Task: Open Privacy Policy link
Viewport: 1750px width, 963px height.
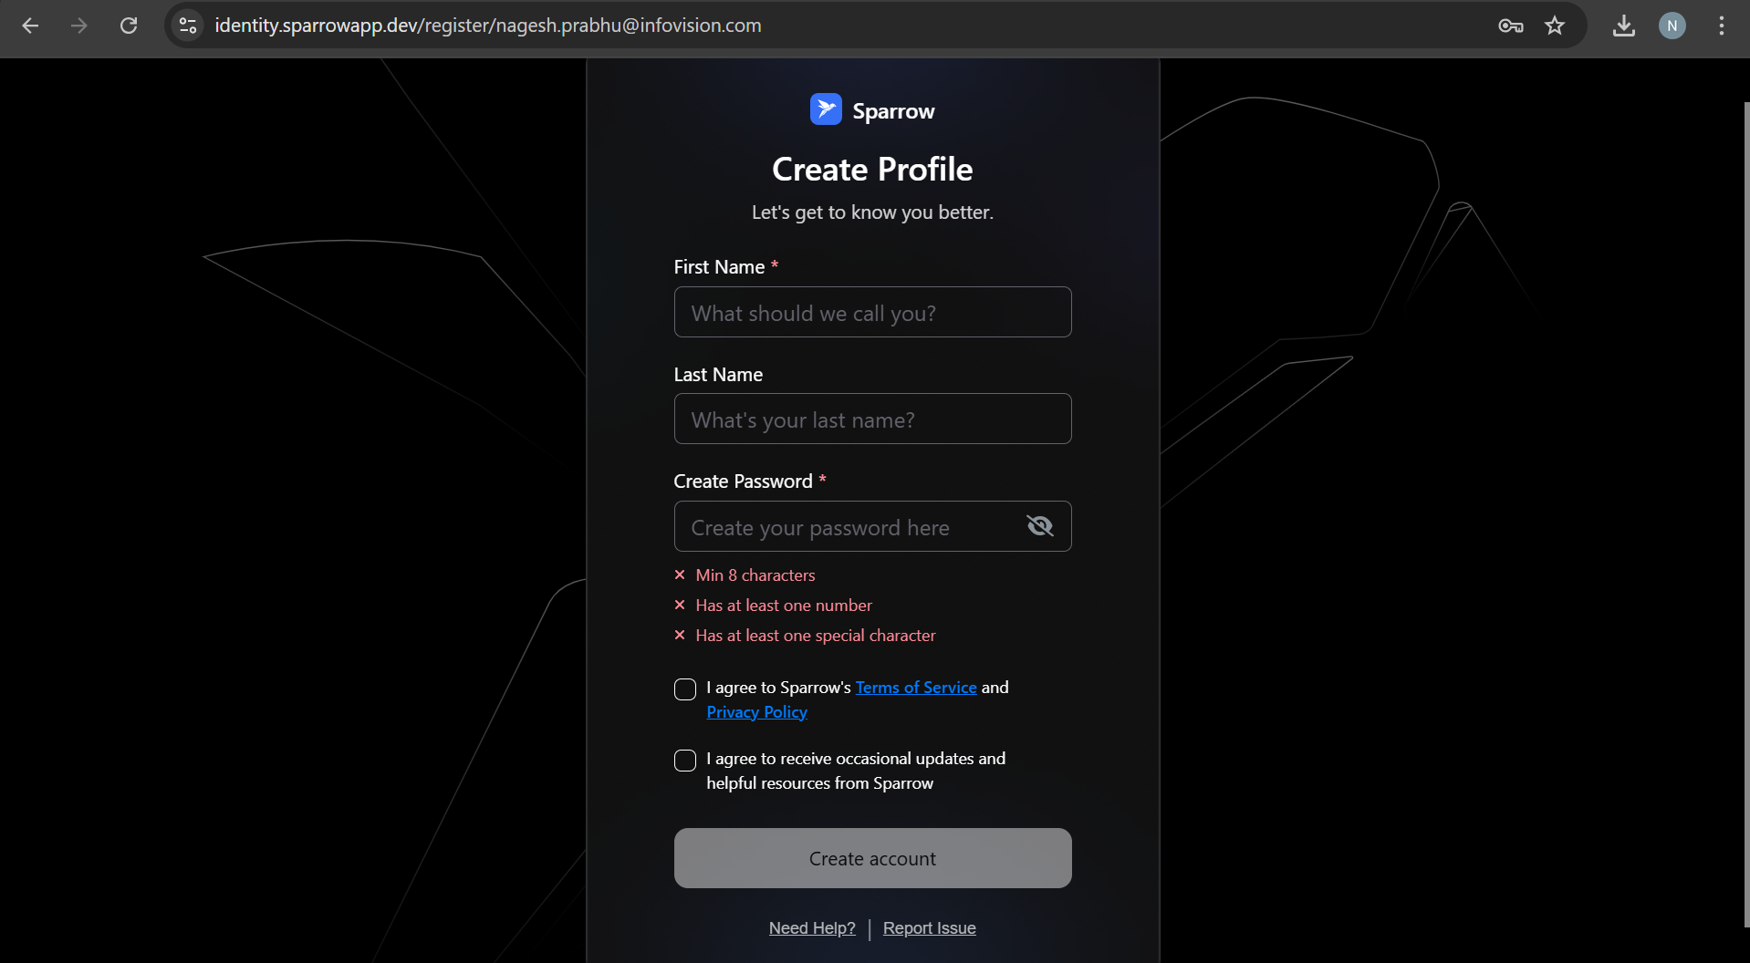Action: point(756,712)
